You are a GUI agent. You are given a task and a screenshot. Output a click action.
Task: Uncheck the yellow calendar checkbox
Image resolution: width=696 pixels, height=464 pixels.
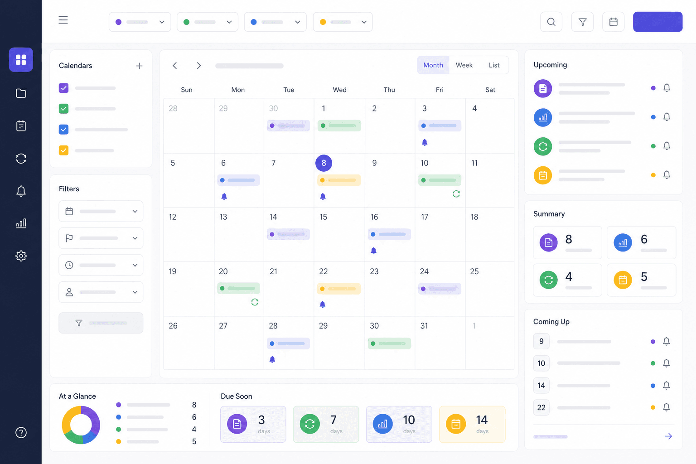[x=64, y=150]
